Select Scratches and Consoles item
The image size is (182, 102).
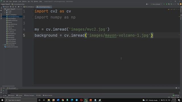pos(11,47)
